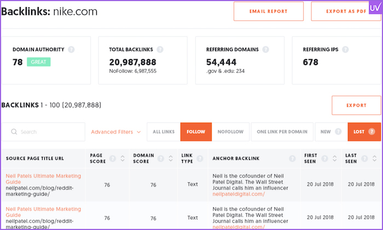This screenshot has width=383, height=230.
Task: Toggle One Link Per Domain filter
Action: pos(282,132)
